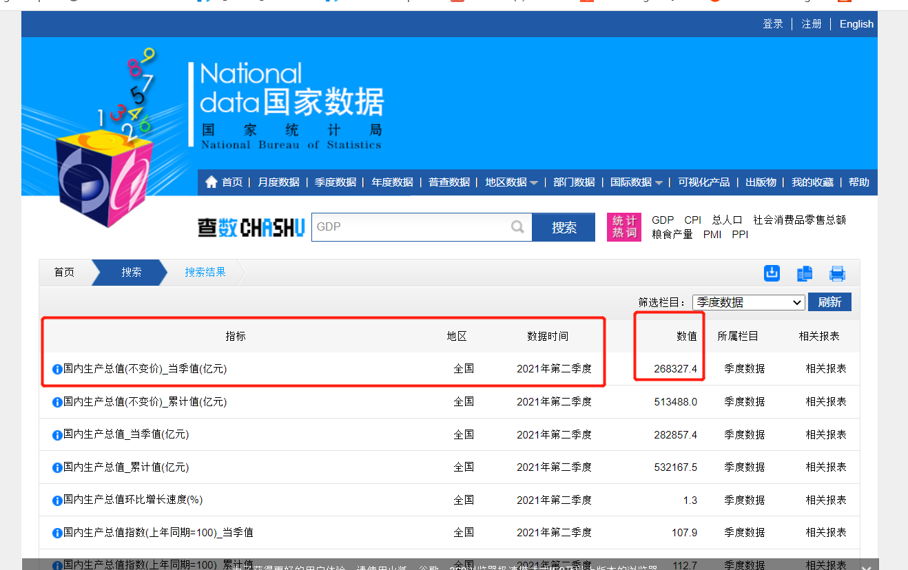Click 总人口 hot word link
Viewport: 908px width, 570px height.
point(728,220)
